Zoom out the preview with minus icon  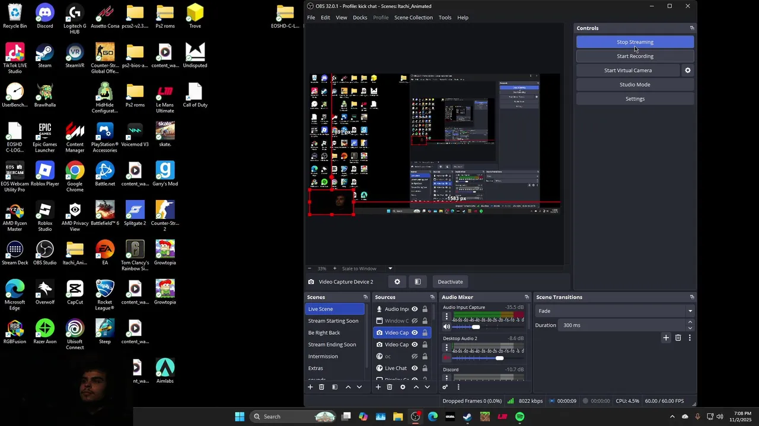[x=309, y=269]
